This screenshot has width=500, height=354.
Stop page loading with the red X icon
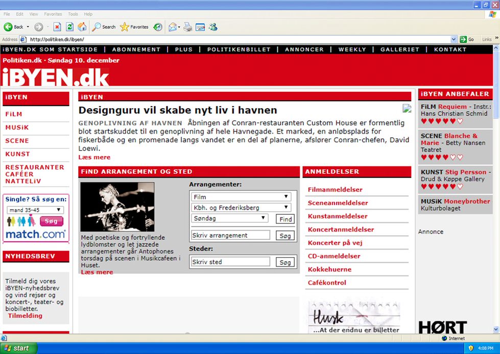57,27
